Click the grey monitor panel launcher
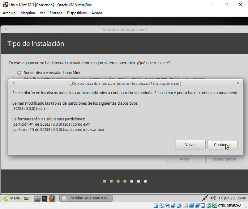This screenshot has height=209, width=248. (37, 198)
